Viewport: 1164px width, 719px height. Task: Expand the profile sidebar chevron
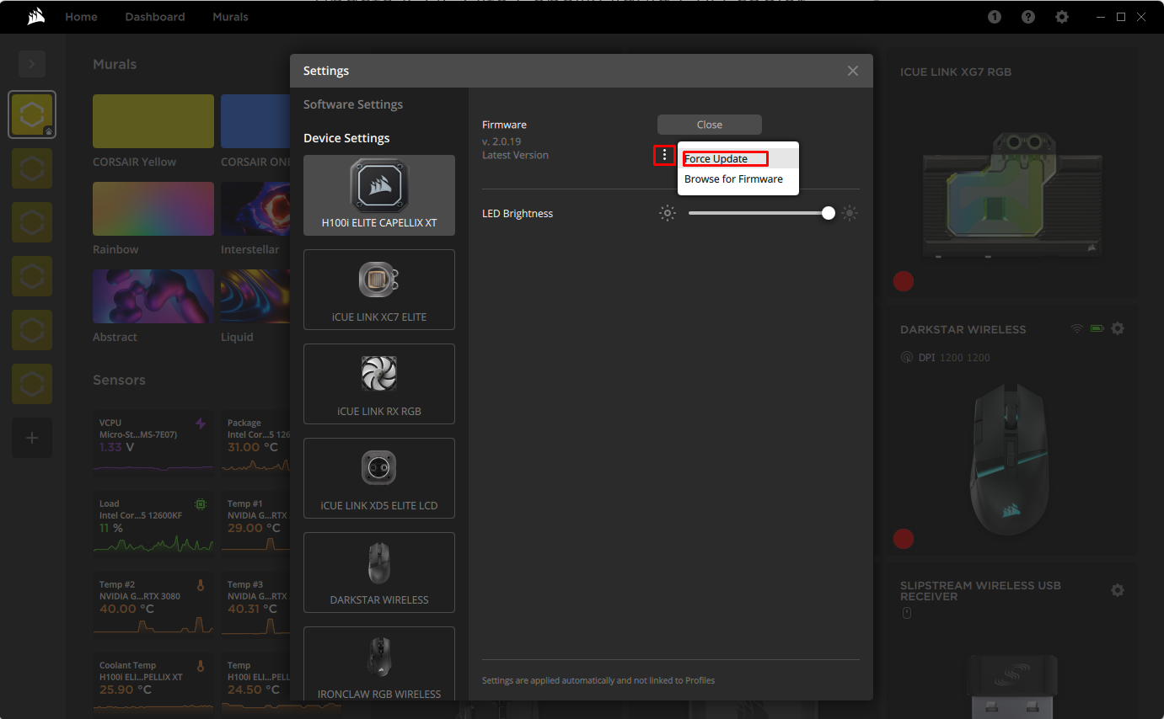click(32, 64)
